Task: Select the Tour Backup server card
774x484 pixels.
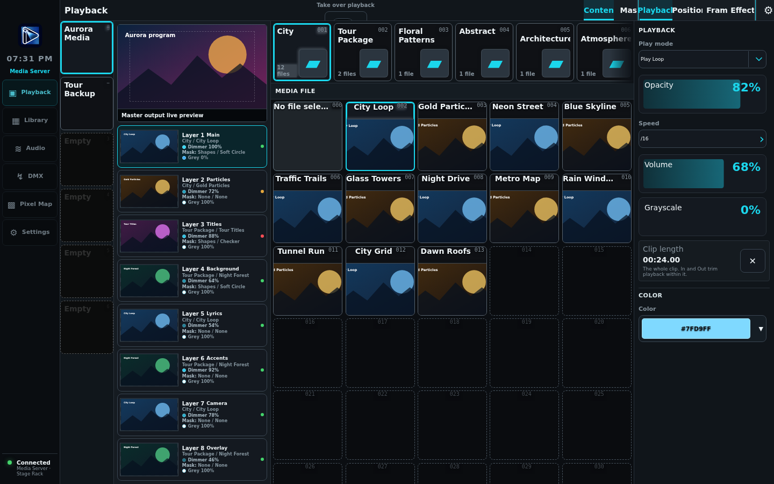Action: (87, 103)
